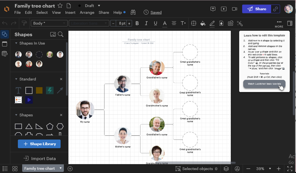Viewport: 296px width, 173px height.
Task: Open the comments speech bubble icon
Action: pyautogui.click(x=213, y=9)
